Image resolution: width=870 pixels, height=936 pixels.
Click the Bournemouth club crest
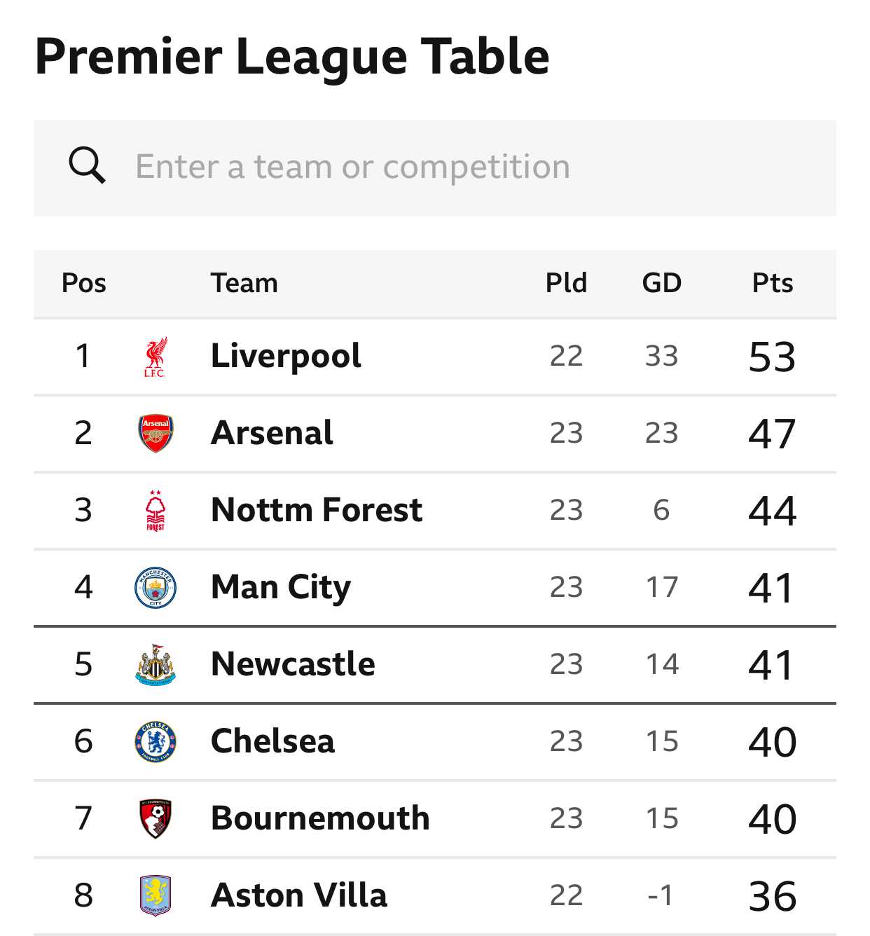[x=156, y=818]
